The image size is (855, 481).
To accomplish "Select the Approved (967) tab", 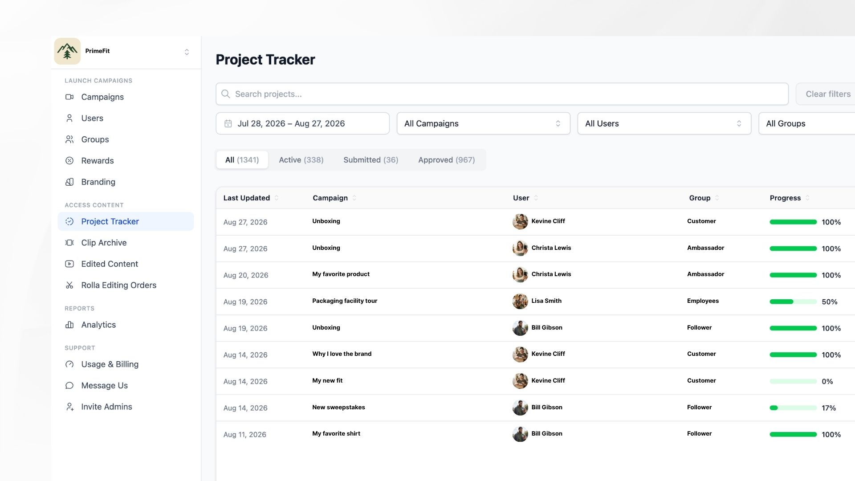I will tap(446, 160).
